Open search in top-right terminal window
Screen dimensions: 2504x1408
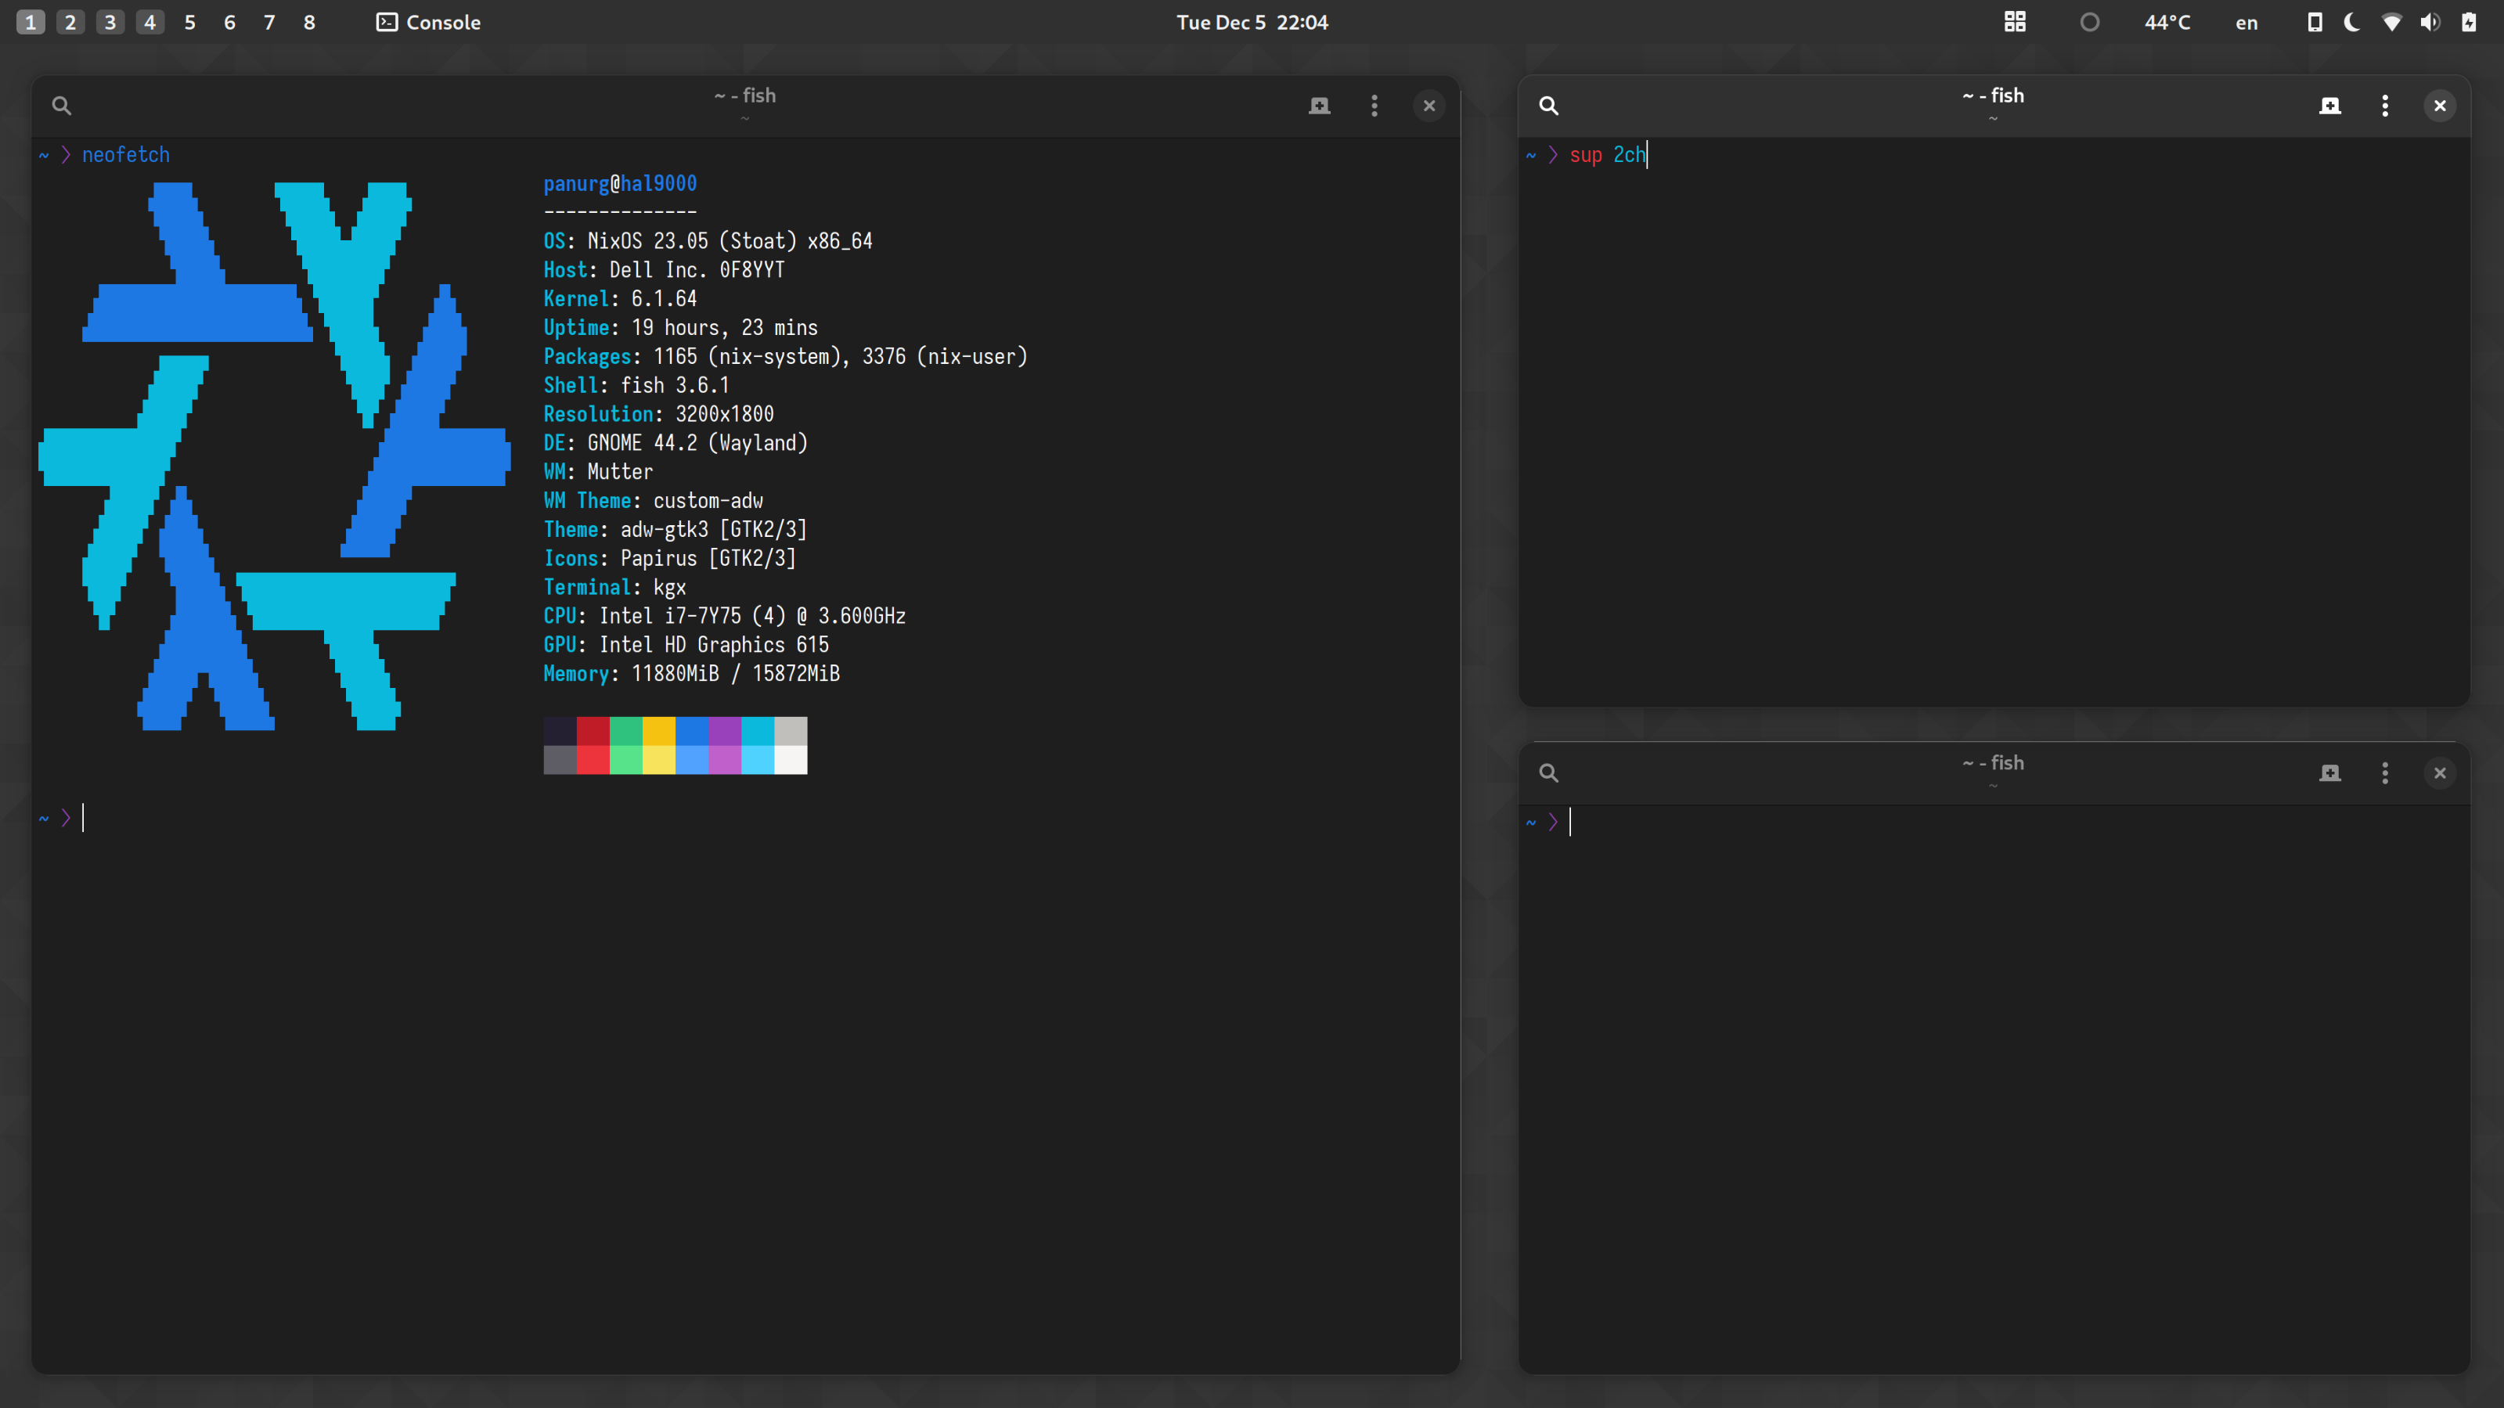click(1548, 106)
